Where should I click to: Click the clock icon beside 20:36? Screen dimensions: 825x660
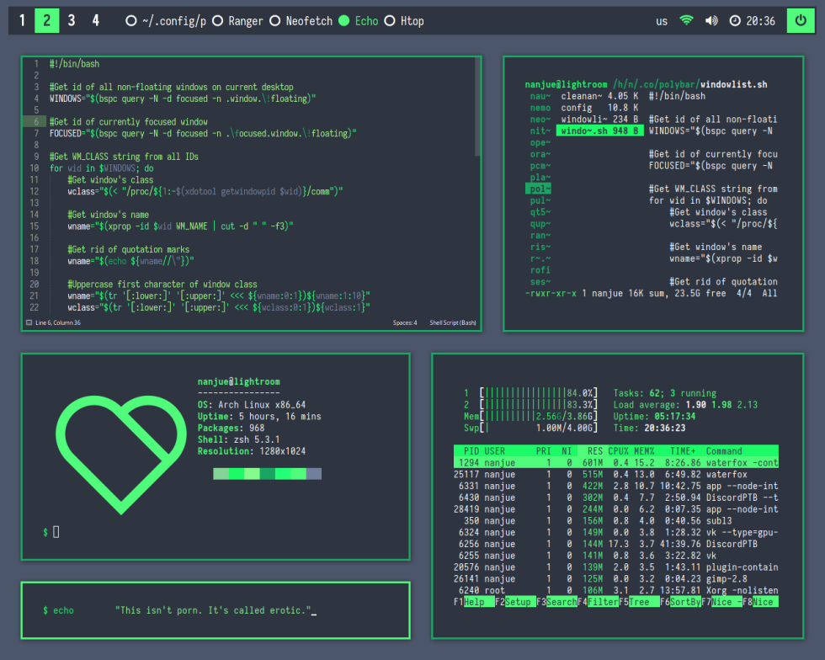[x=737, y=20]
